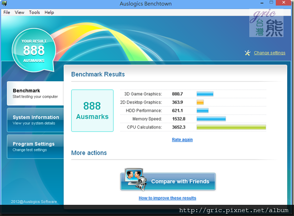This screenshot has height=216, width=294.
Task: Click the 888 Ausmarks score box
Action: point(92,110)
